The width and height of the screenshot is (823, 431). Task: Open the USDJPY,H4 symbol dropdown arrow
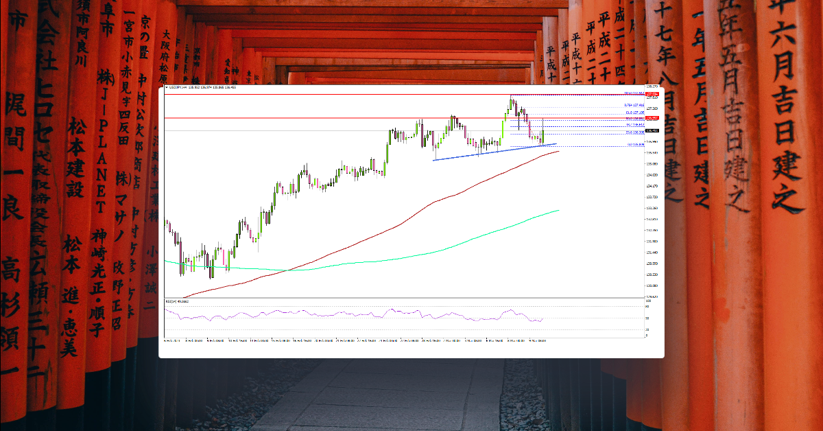[167, 89]
